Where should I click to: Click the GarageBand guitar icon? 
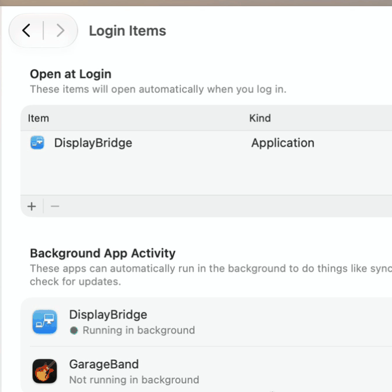(x=44, y=372)
